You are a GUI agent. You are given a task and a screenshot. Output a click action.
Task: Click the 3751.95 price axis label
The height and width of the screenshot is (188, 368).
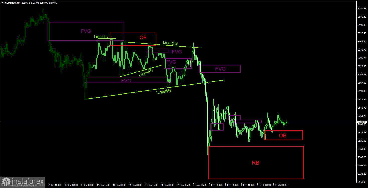(362, 9)
